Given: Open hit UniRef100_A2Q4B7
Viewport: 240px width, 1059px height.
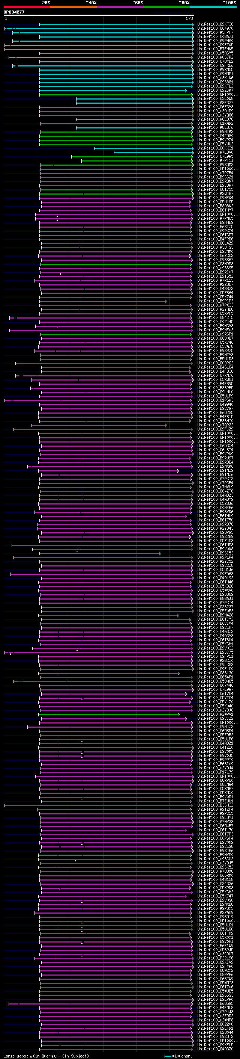Looking at the screenshot, I should point(215,193).
